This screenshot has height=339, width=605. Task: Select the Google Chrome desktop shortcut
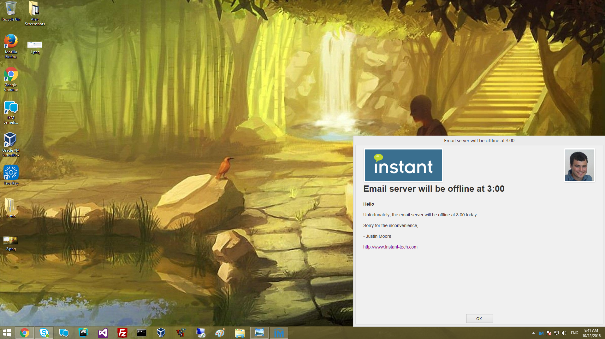tap(11, 79)
